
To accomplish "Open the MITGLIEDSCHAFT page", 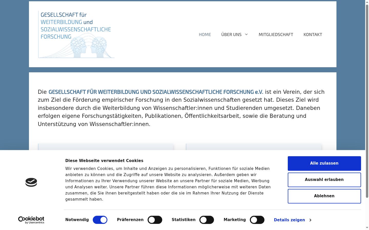I will tap(276, 34).
